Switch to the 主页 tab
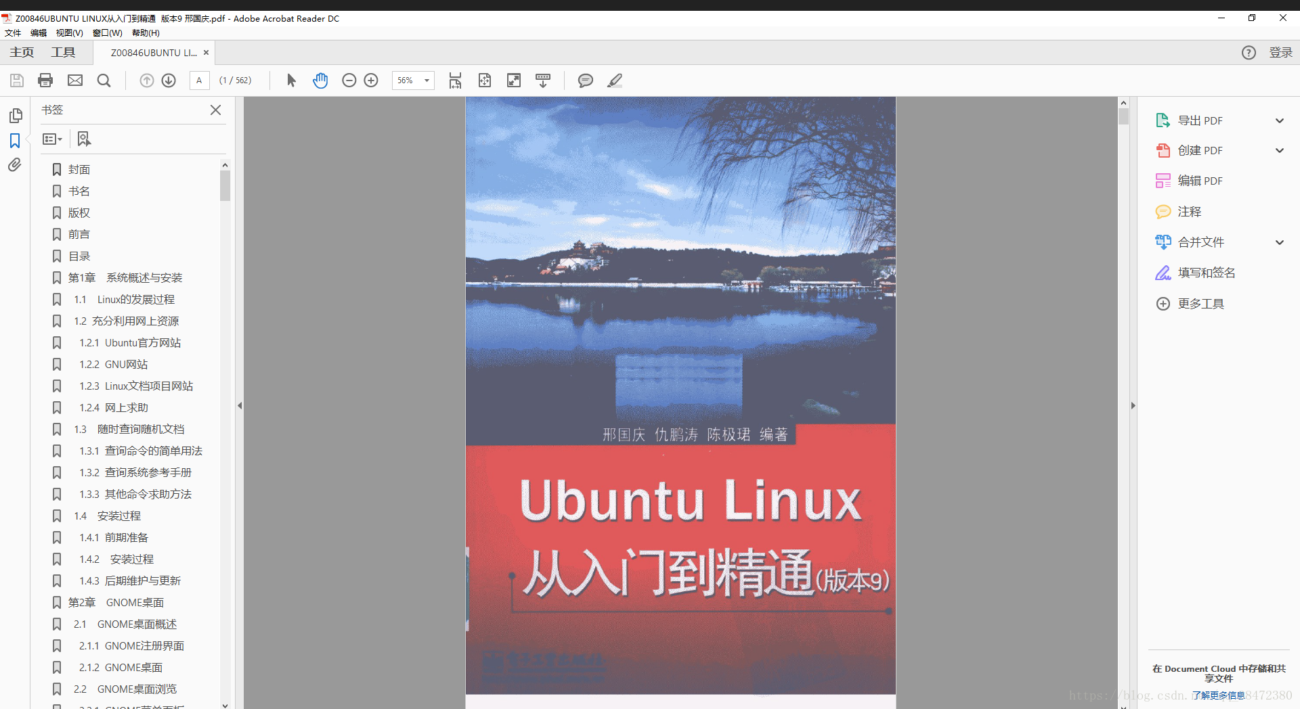Image resolution: width=1300 pixels, height=709 pixels. (x=22, y=52)
